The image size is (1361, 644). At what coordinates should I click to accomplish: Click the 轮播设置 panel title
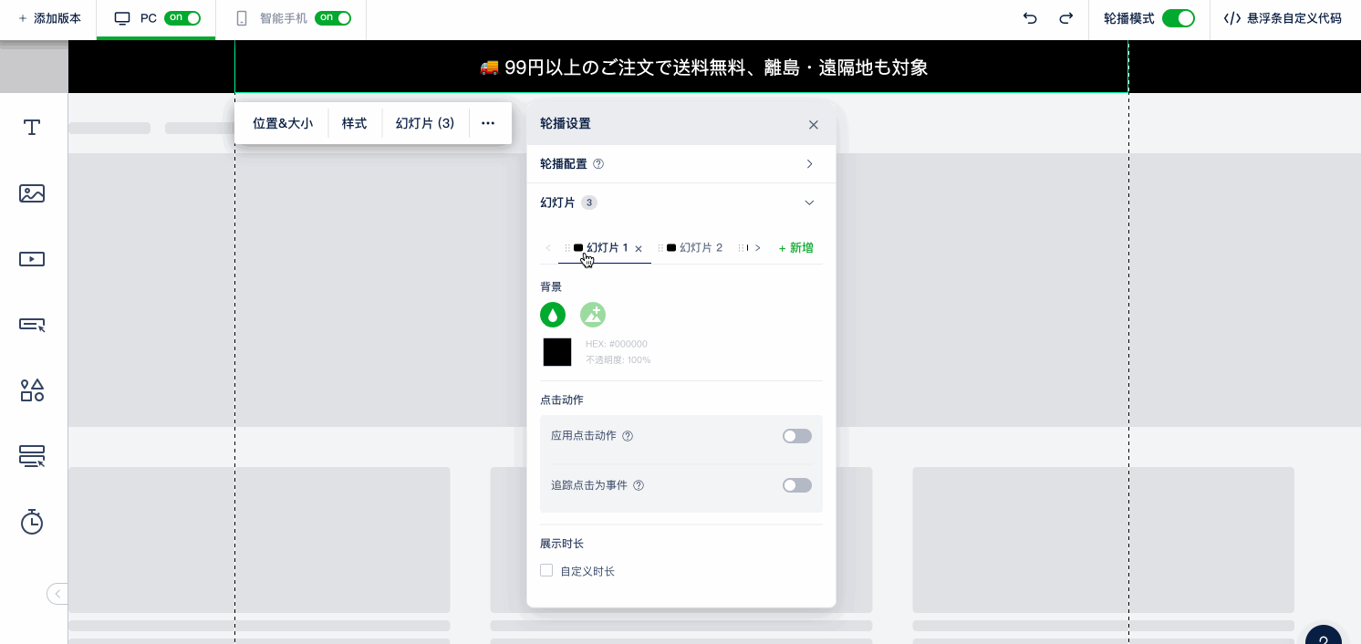pyautogui.click(x=566, y=123)
